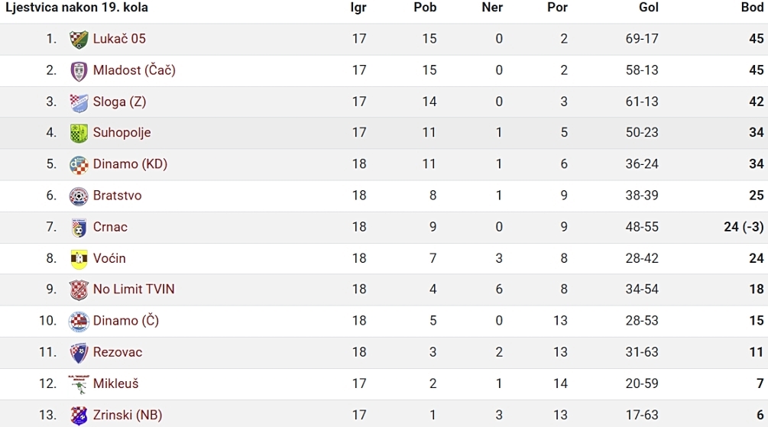This screenshot has width=768, height=427.
Task: Click the Mladost (Čač) club crest
Action: pyautogui.click(x=79, y=71)
